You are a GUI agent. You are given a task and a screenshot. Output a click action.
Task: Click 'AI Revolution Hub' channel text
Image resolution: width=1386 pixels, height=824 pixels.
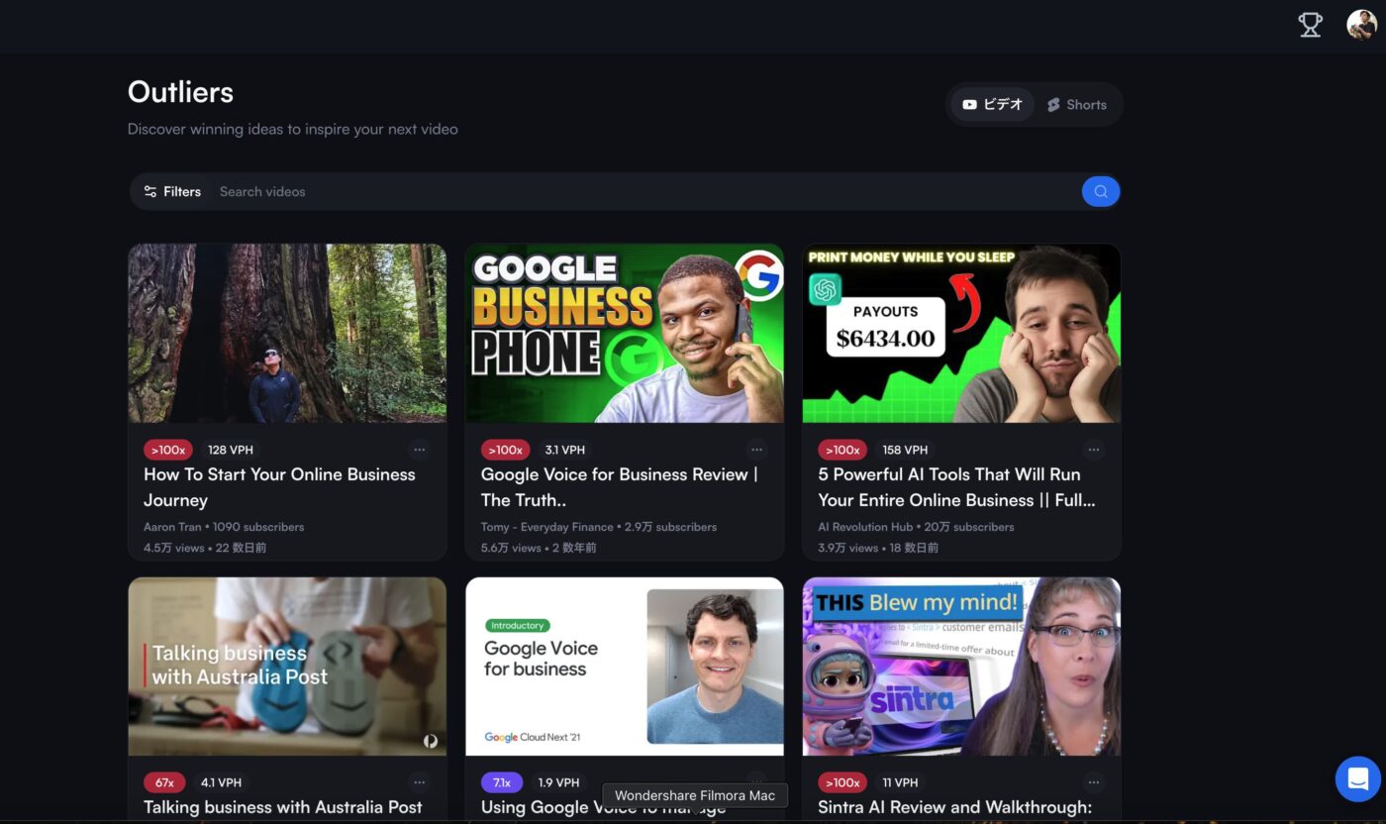(866, 527)
